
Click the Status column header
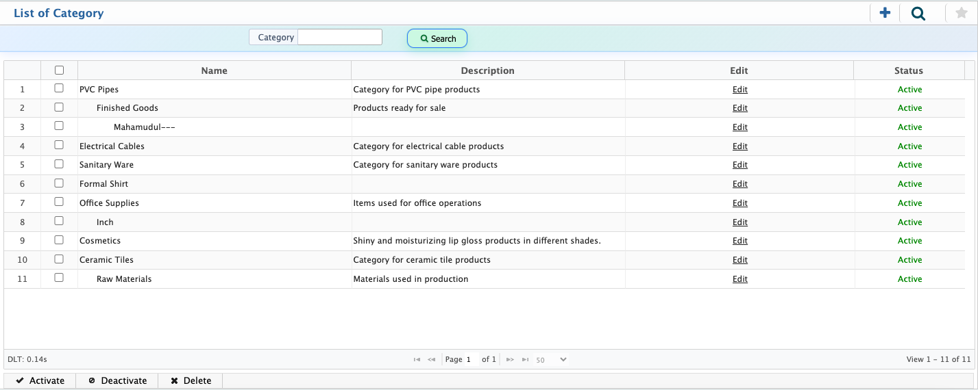(909, 70)
